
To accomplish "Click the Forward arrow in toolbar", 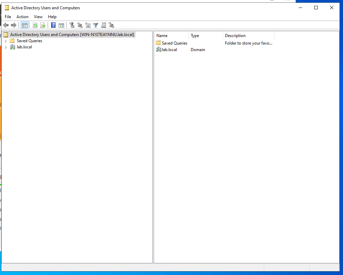I will (x=14, y=25).
